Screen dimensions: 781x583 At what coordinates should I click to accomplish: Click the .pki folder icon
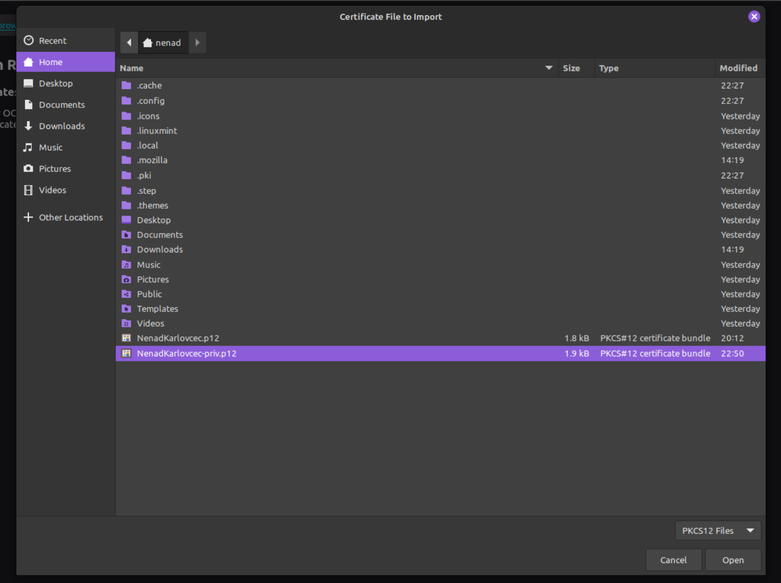tap(126, 175)
